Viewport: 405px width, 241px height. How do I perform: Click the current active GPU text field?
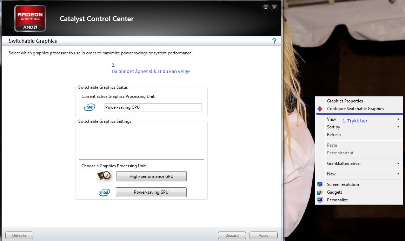[153, 107]
